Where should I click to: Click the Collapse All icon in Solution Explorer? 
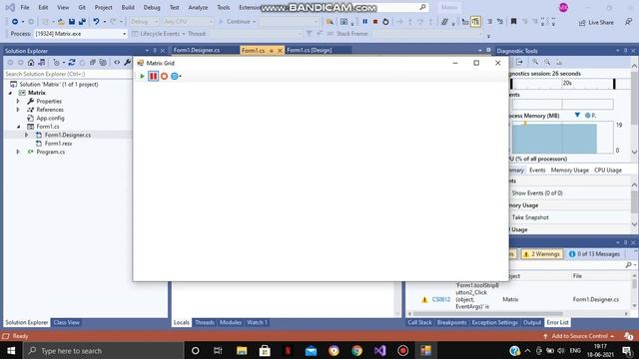pyautogui.click(x=93, y=62)
